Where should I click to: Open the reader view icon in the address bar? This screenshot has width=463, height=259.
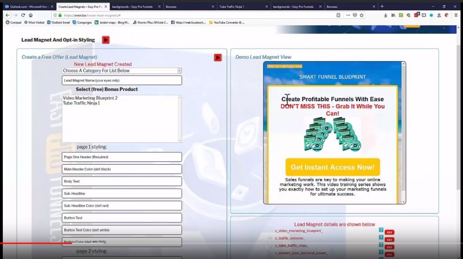[x=338, y=15]
